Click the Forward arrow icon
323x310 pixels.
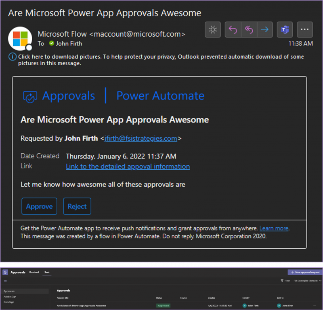[x=265, y=29]
